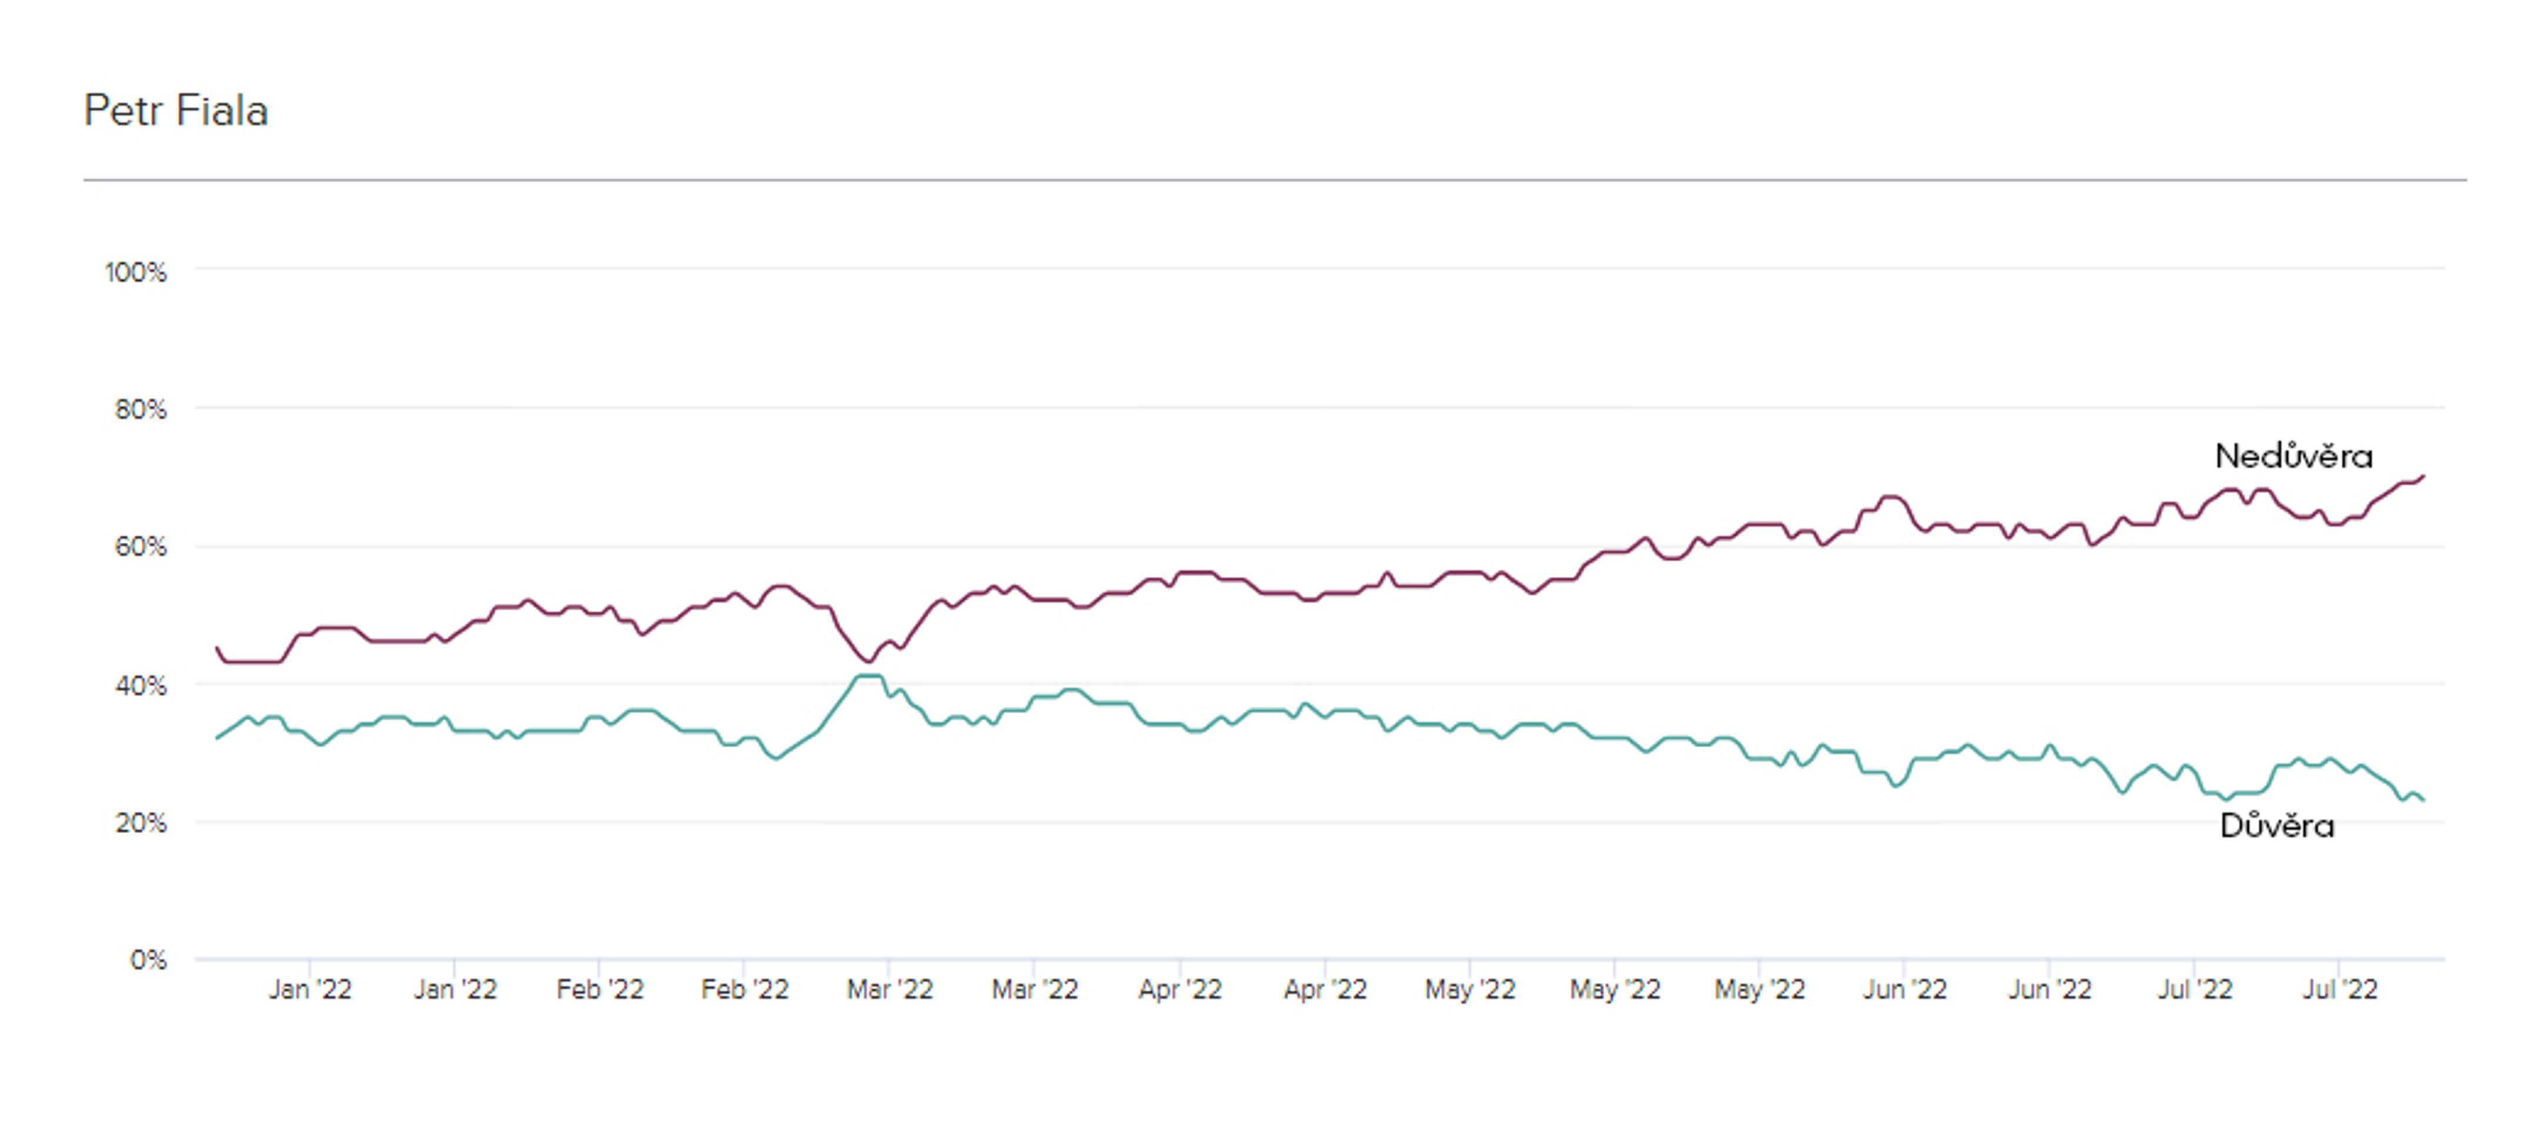
Task: Click the 20% y-axis label
Action: click(140, 822)
